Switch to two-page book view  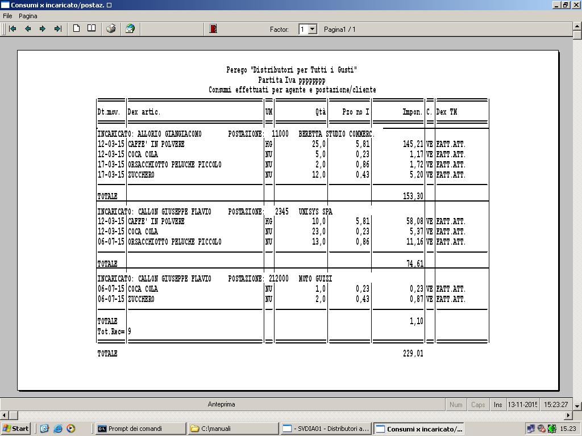[x=92, y=28]
